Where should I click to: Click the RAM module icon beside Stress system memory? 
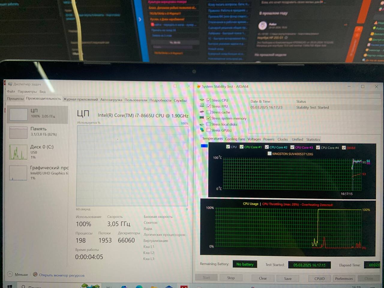point(202,118)
